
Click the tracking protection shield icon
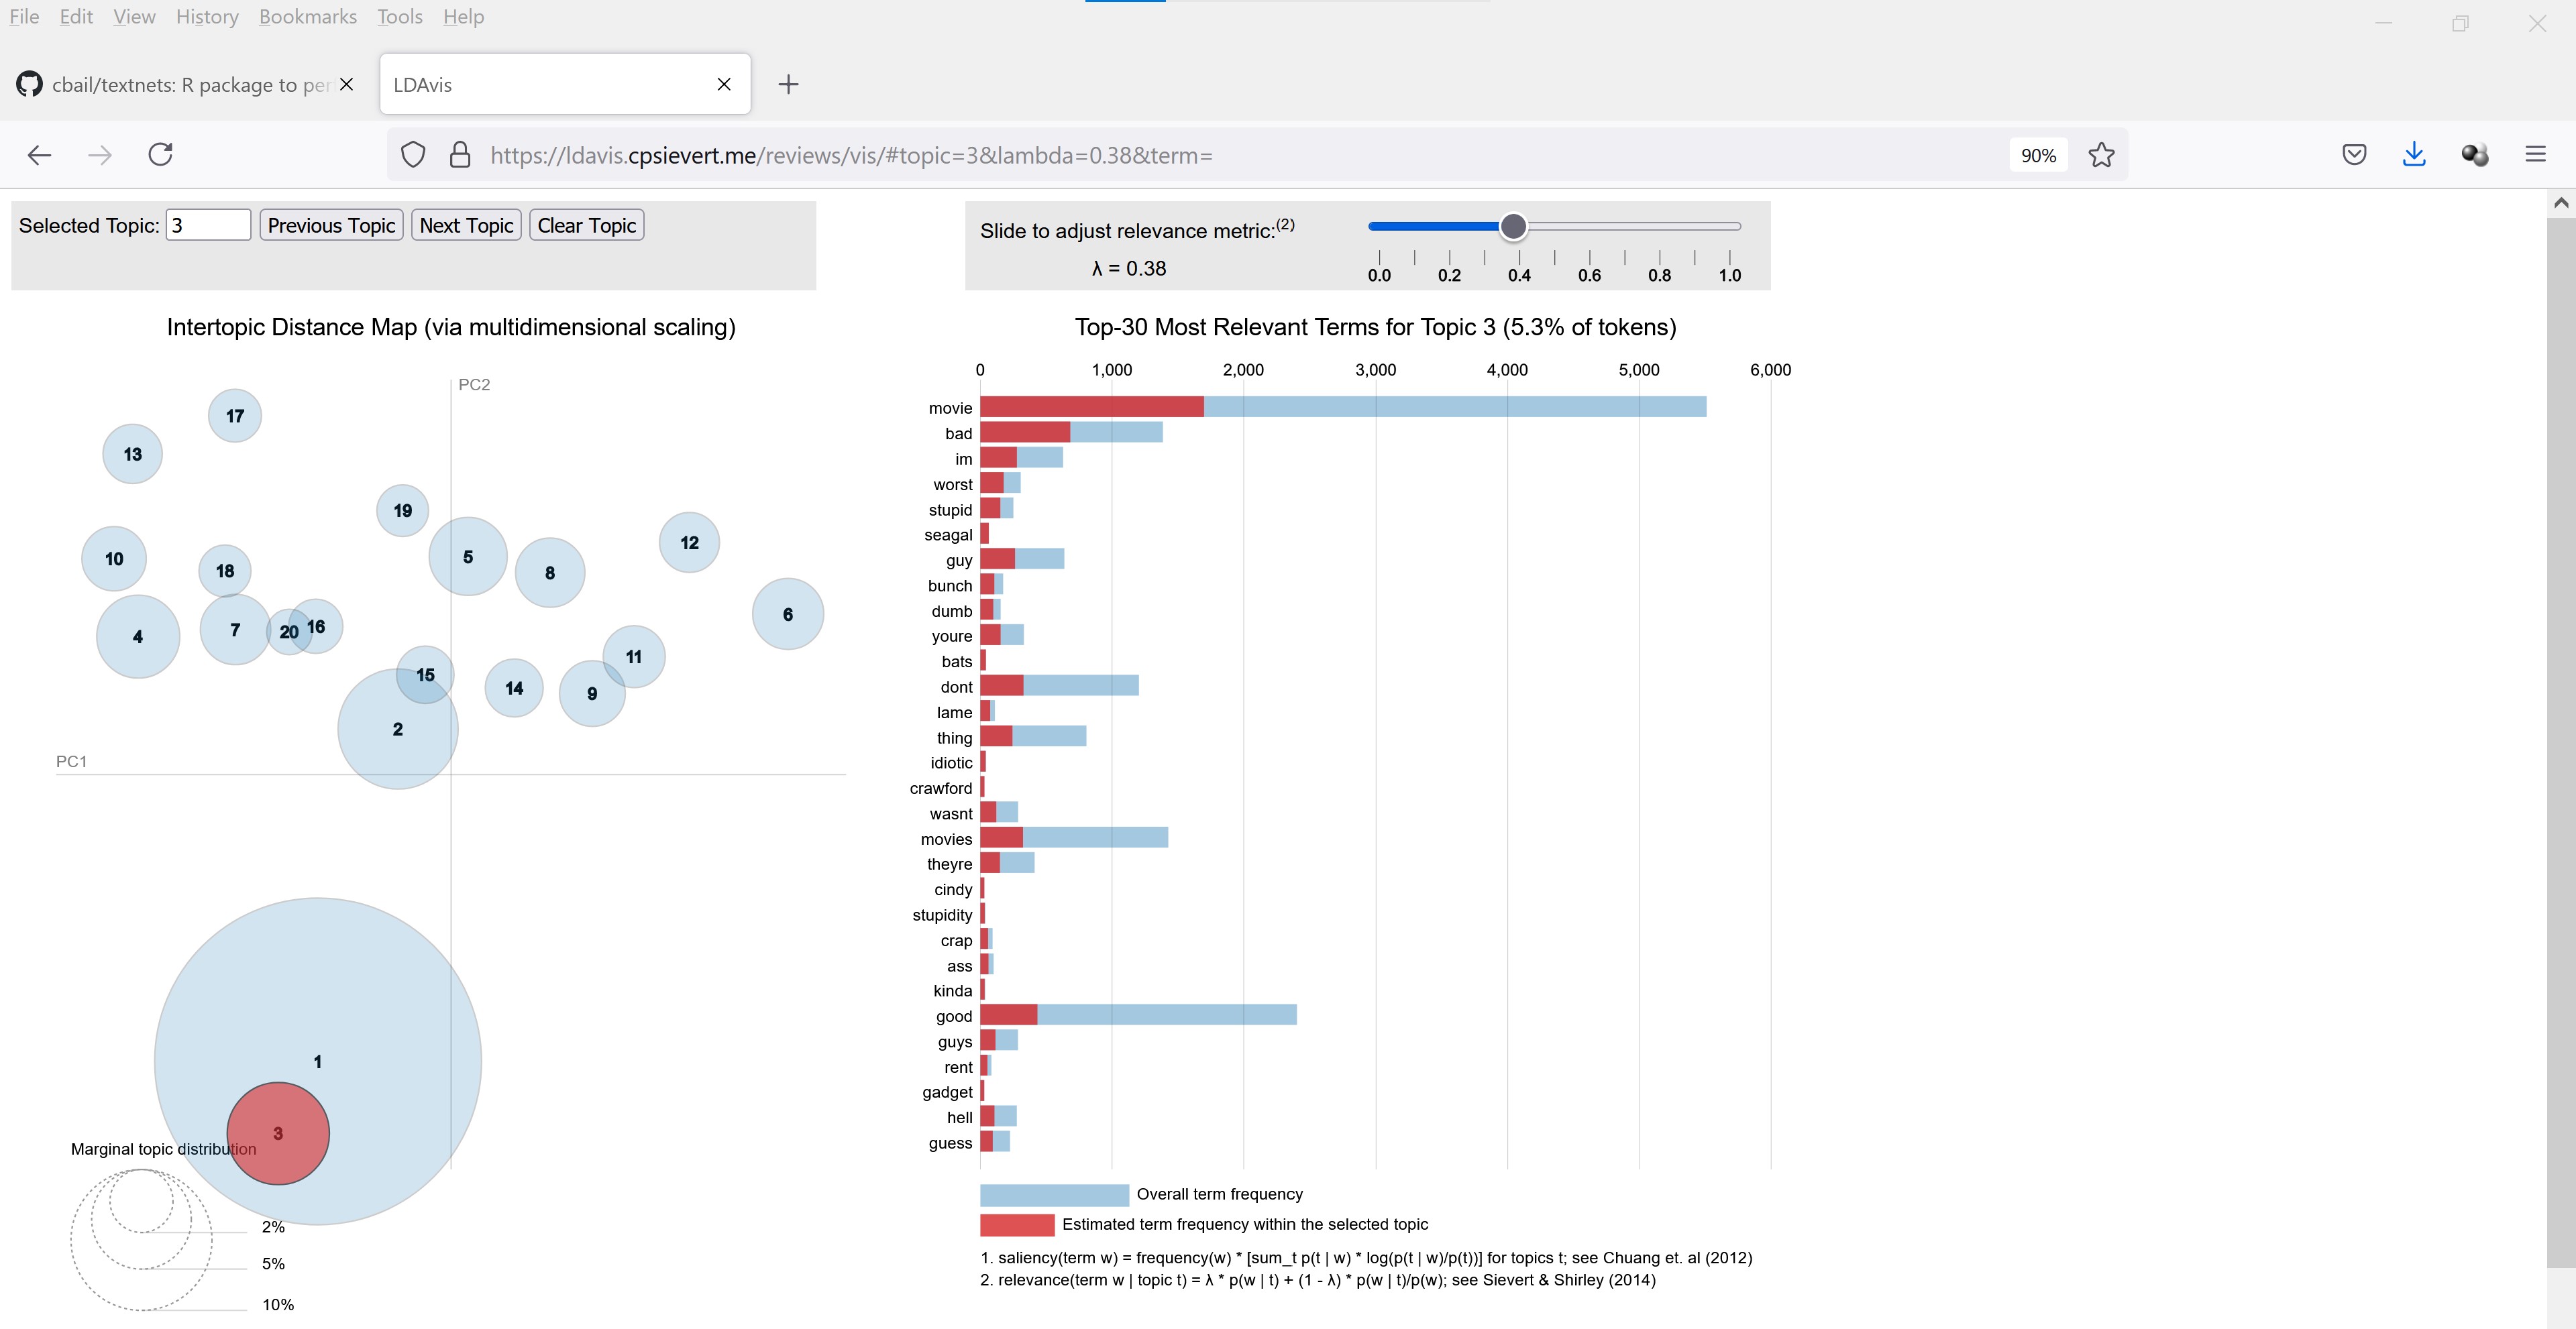(x=413, y=155)
